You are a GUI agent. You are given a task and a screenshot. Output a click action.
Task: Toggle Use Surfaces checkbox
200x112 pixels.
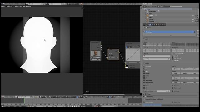(x=172, y=58)
